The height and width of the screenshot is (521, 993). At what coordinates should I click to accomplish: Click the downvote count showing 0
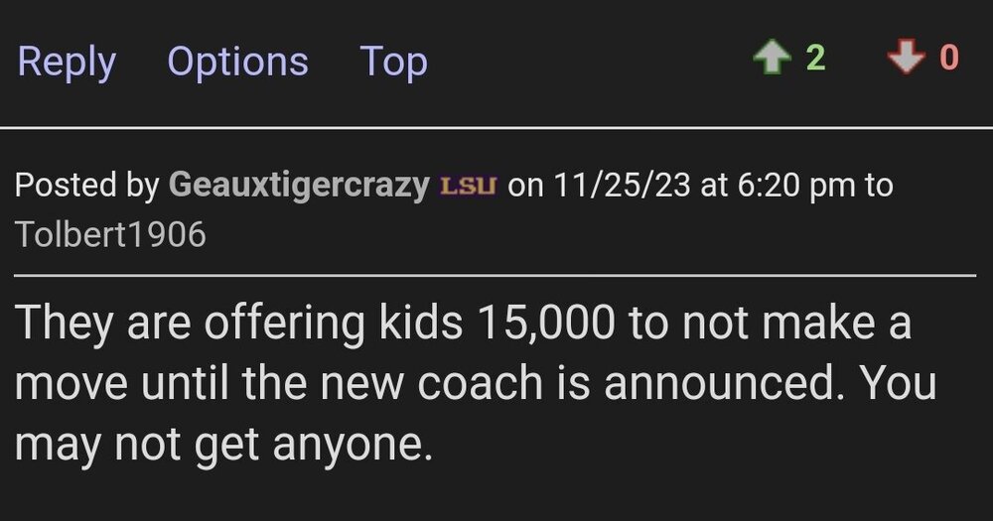click(948, 59)
